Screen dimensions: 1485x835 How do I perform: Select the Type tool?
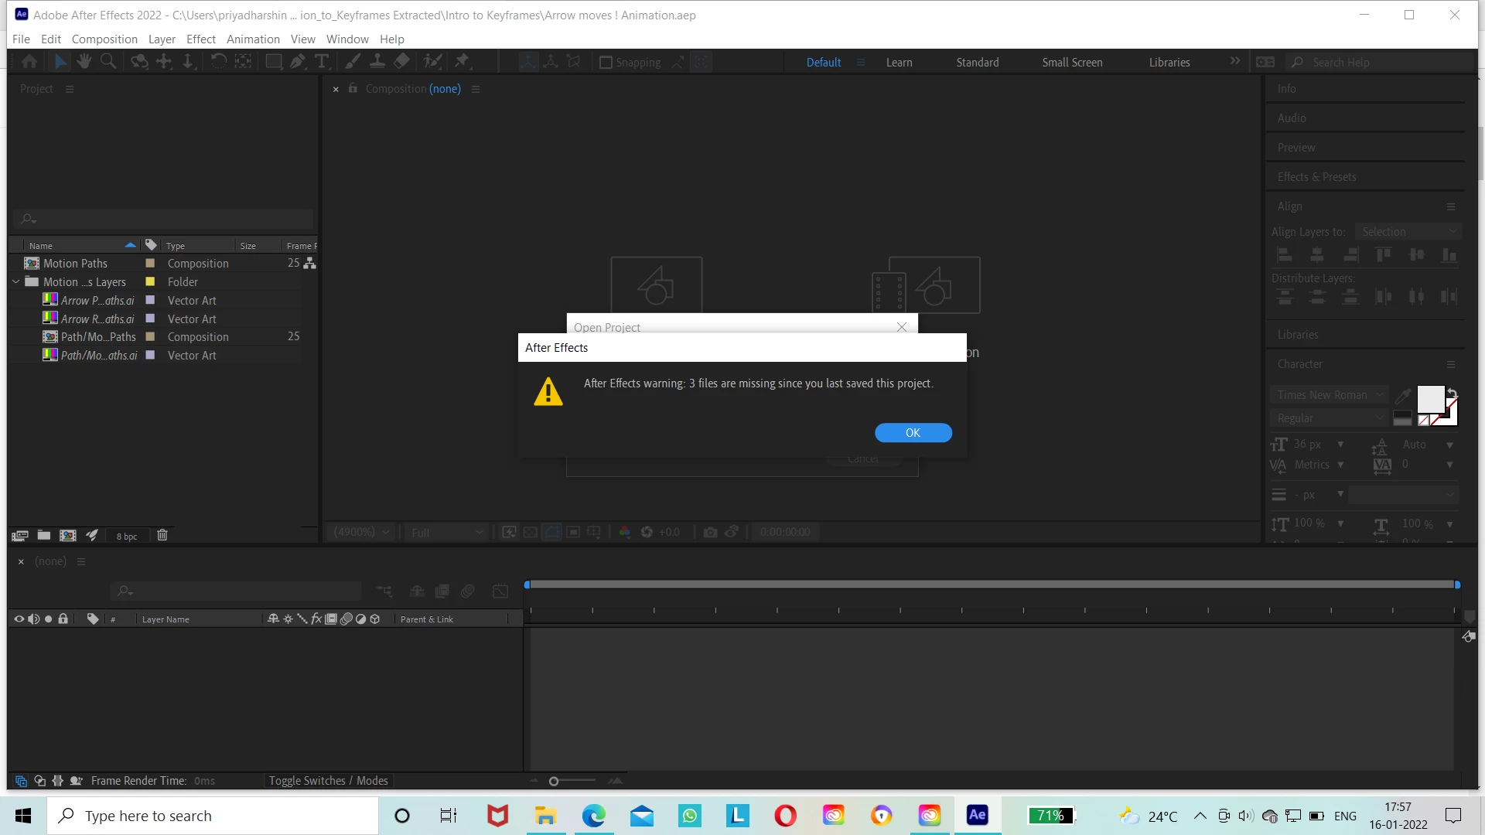tap(322, 62)
